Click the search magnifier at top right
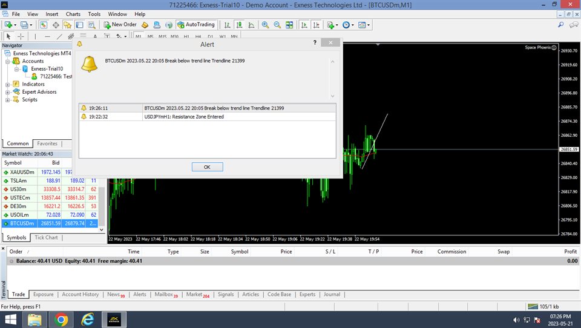This screenshot has width=581, height=328. click(x=561, y=25)
